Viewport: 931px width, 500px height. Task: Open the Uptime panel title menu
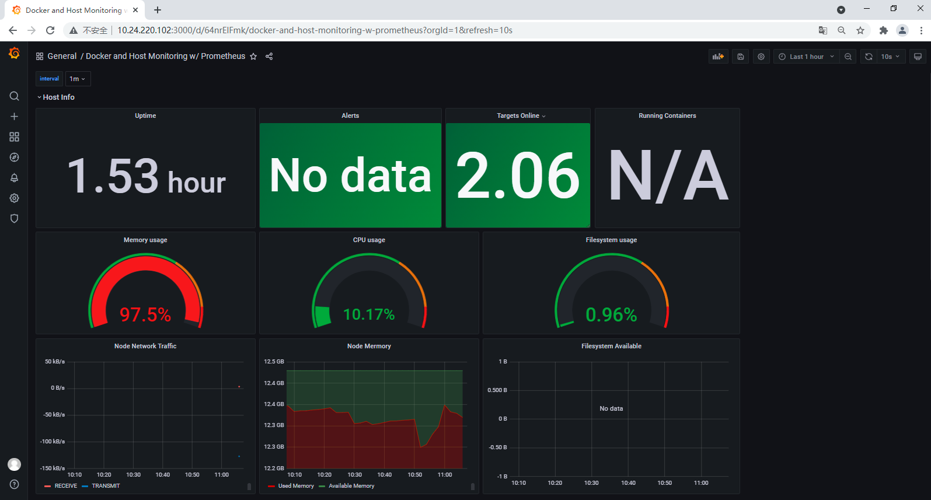pyautogui.click(x=145, y=116)
